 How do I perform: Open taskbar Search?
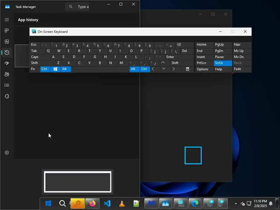pyautogui.click(x=63, y=203)
